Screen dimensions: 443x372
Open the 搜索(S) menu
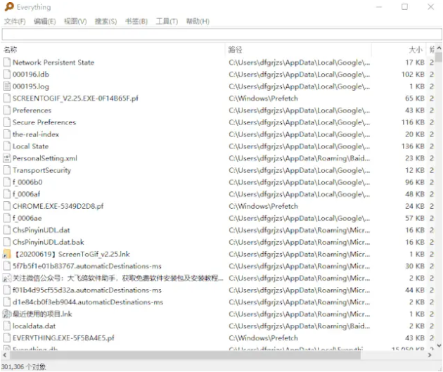105,22
